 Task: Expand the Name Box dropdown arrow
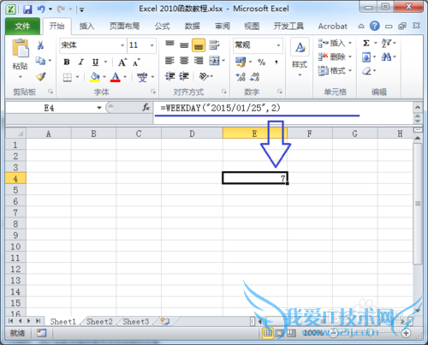(x=99, y=108)
